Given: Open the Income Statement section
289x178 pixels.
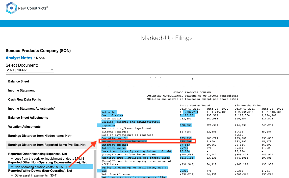Looking at the screenshot, I should [x=51, y=91].
